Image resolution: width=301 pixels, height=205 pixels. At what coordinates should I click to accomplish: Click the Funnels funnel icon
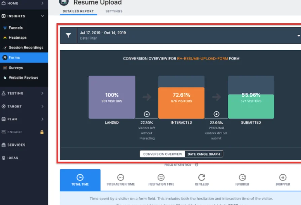pyautogui.click(x=5, y=28)
